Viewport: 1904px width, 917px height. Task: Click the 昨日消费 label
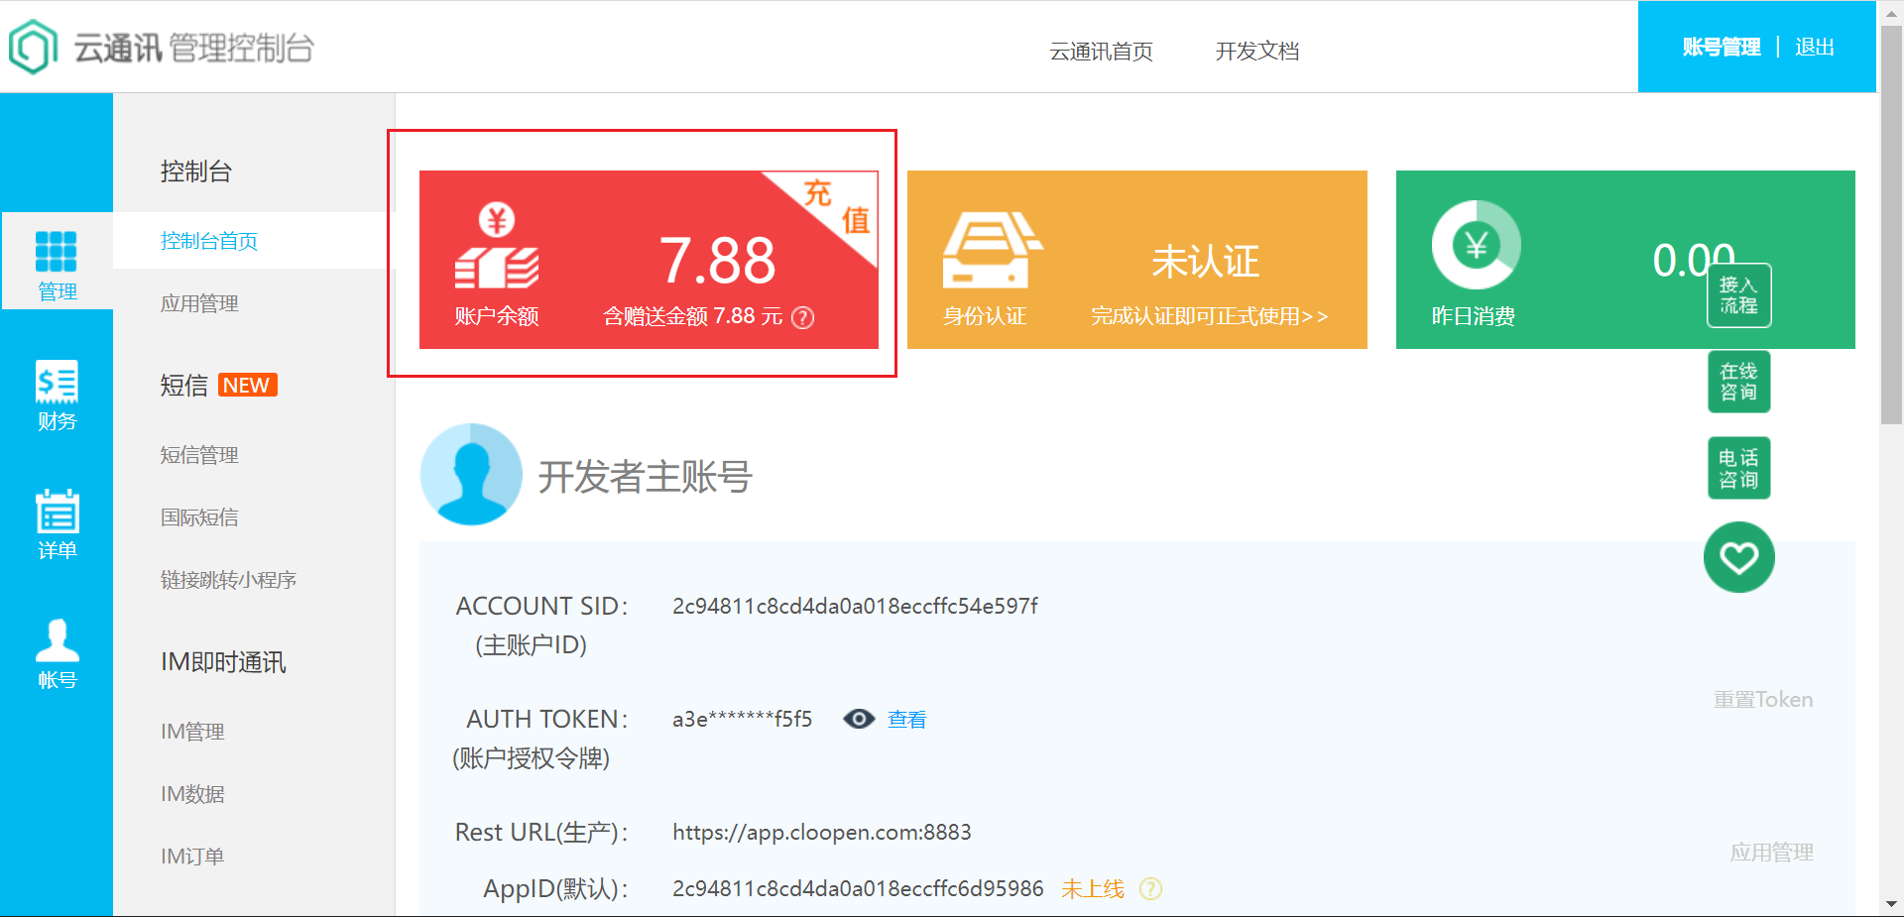click(x=1473, y=316)
